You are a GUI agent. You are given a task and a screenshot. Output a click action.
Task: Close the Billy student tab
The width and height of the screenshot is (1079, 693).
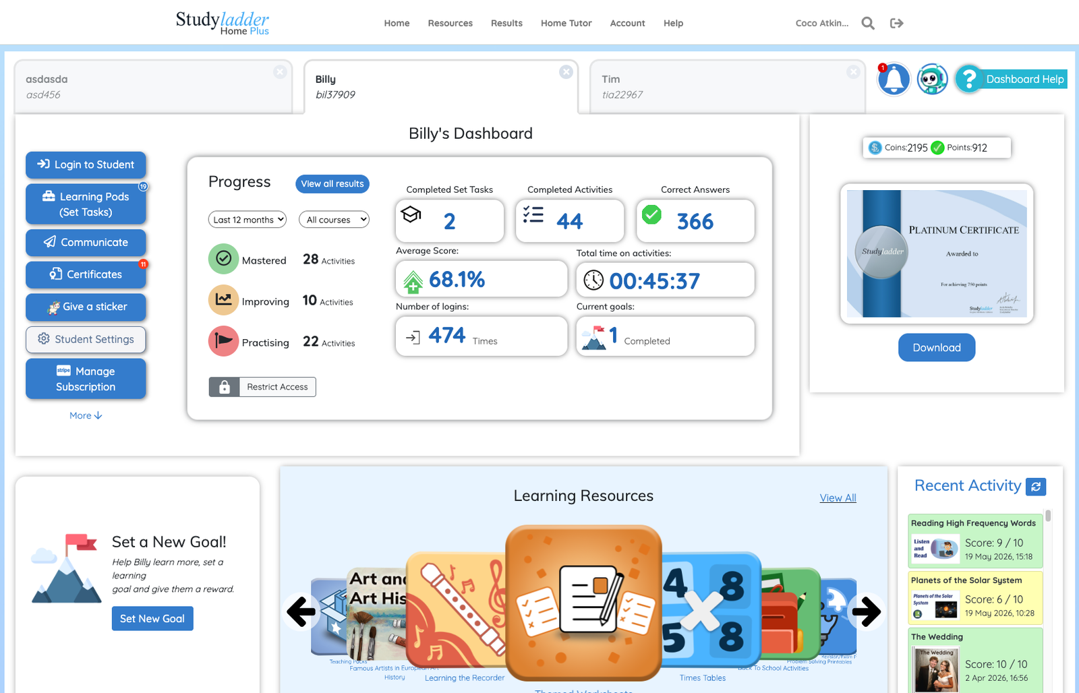pyautogui.click(x=566, y=72)
